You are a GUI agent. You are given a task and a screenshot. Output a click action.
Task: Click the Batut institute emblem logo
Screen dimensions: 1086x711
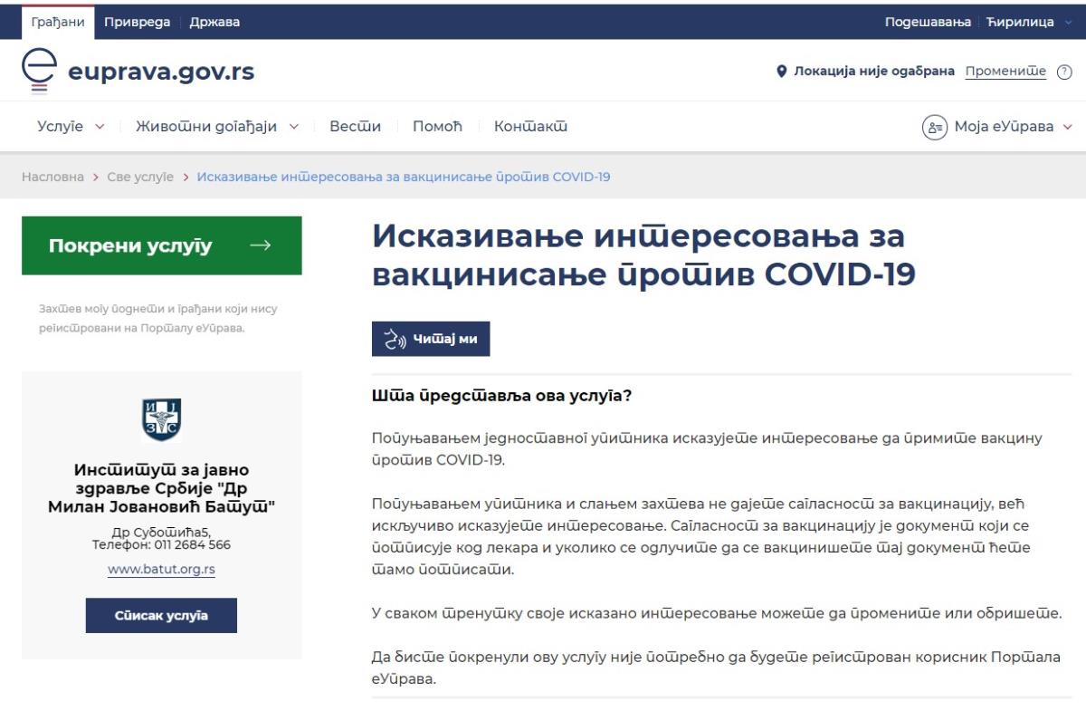(162, 419)
